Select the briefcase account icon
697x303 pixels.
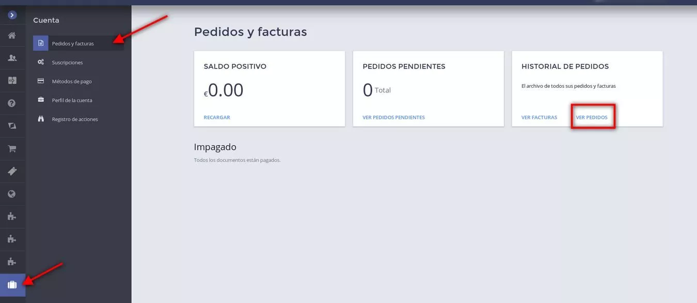(x=12, y=285)
